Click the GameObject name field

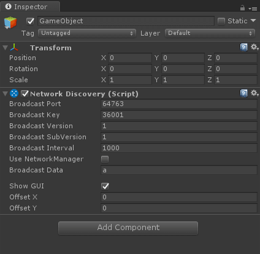click(x=126, y=21)
